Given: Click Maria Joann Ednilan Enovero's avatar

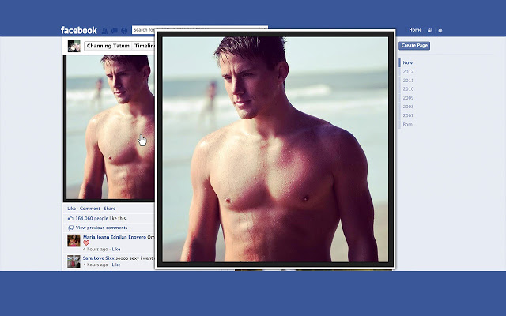Looking at the screenshot, I should click(74, 240).
